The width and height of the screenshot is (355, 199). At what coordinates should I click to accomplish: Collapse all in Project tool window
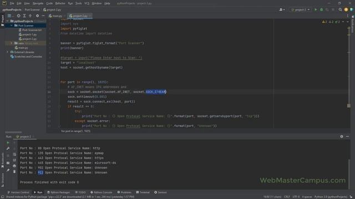tap(30, 16)
